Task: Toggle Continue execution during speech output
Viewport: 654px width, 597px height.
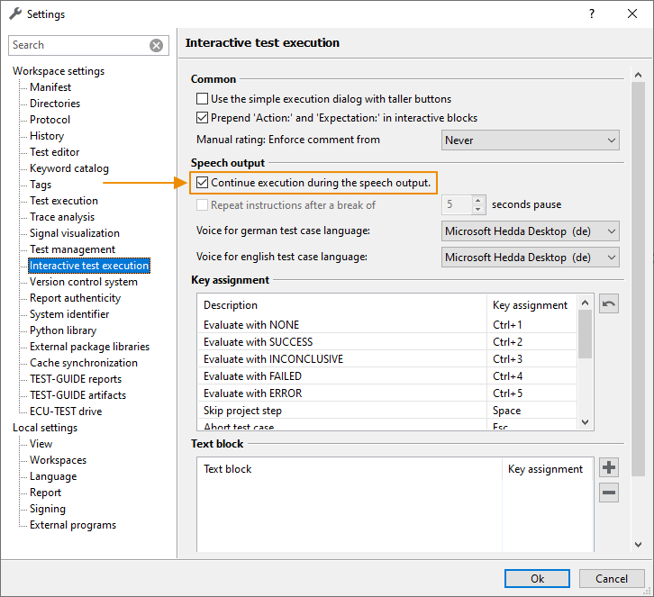Action: (x=203, y=183)
